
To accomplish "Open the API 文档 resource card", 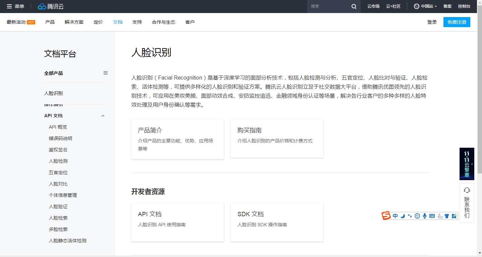I will pos(178,222).
